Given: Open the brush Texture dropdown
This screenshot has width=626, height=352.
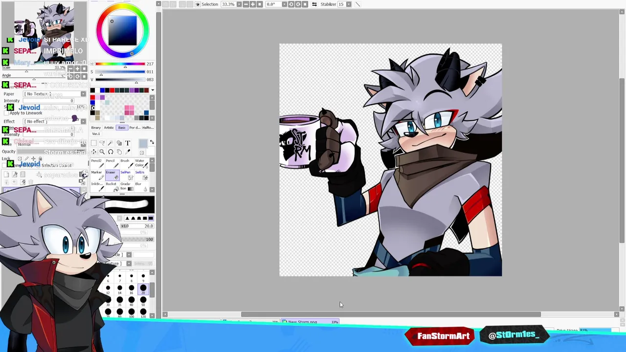Looking at the screenshot, I should coord(129,264).
